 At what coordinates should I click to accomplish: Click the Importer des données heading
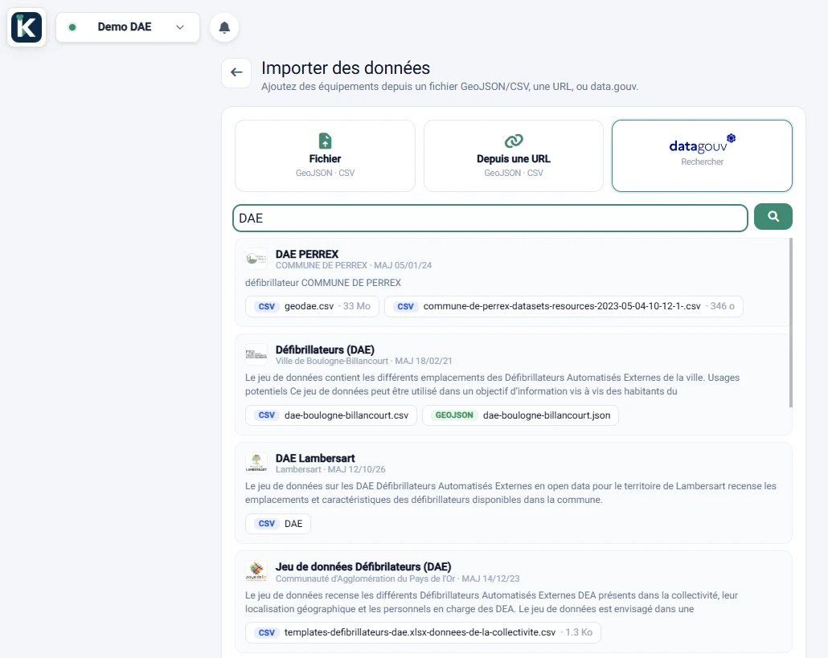(346, 68)
